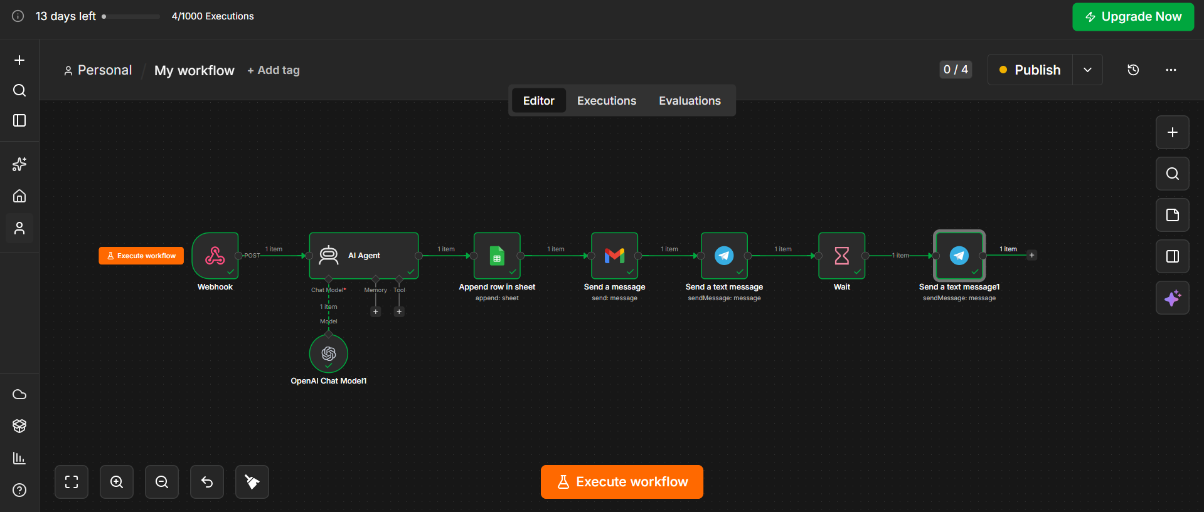Switch to the Executions tab
The height and width of the screenshot is (512, 1204).
point(607,101)
